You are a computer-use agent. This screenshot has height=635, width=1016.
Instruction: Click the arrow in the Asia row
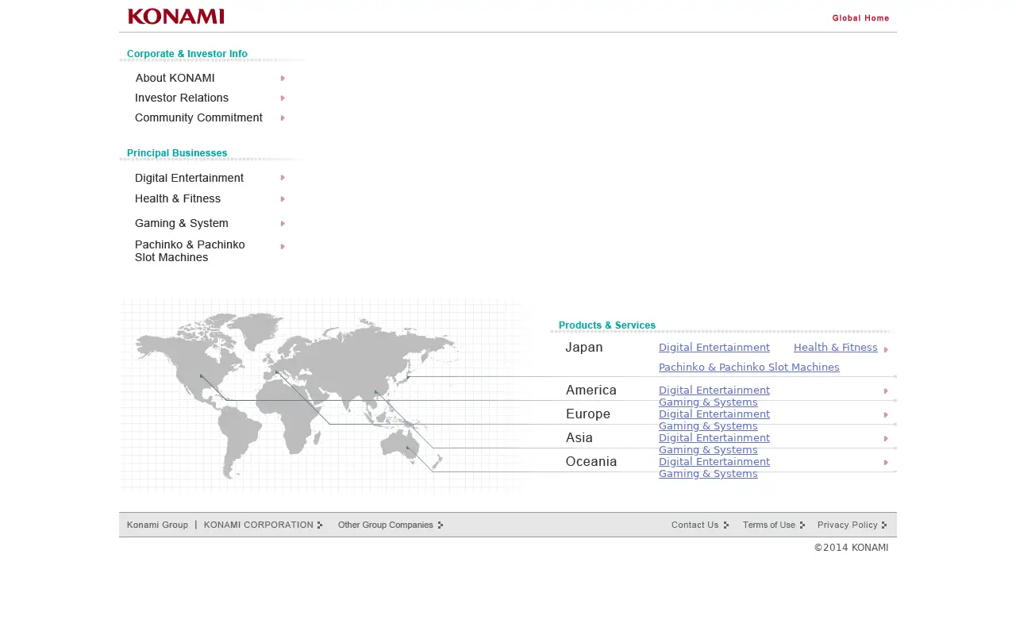[x=886, y=438]
